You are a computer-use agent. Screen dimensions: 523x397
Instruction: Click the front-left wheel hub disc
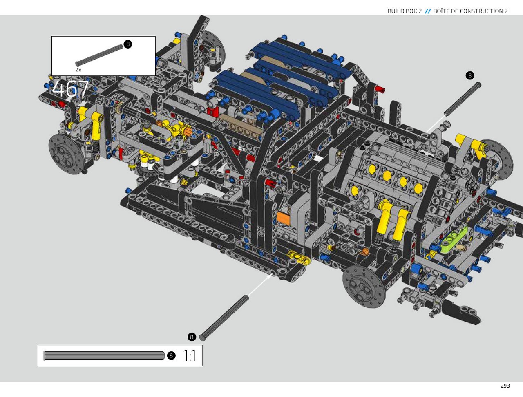pyautogui.click(x=67, y=154)
